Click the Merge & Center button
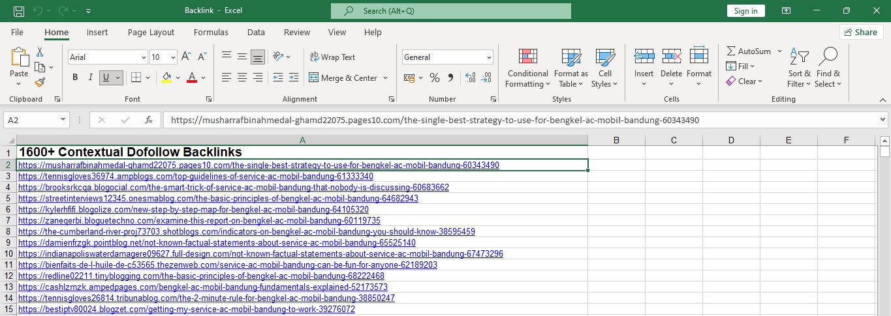This screenshot has width=891, height=316. pos(343,78)
